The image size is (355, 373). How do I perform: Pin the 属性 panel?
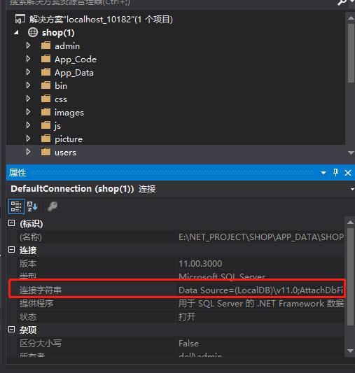[335, 172]
